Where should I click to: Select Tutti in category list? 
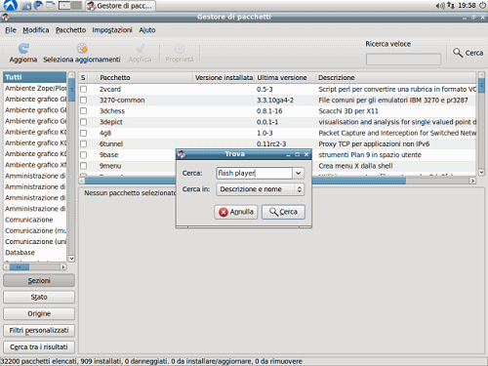coord(35,77)
